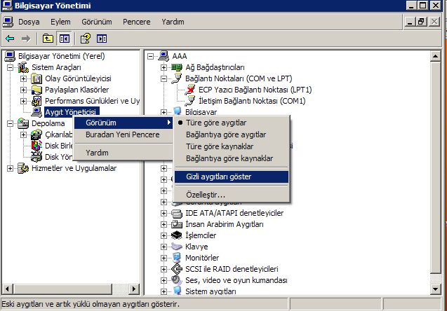Click the Performans Günlükleri icon
447x311 pixels.
tap(36, 101)
